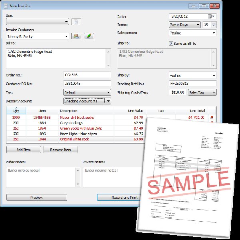This screenshot has width=240, height=240.
Task: Minimize the New Invoice window
Action: click(193, 6)
